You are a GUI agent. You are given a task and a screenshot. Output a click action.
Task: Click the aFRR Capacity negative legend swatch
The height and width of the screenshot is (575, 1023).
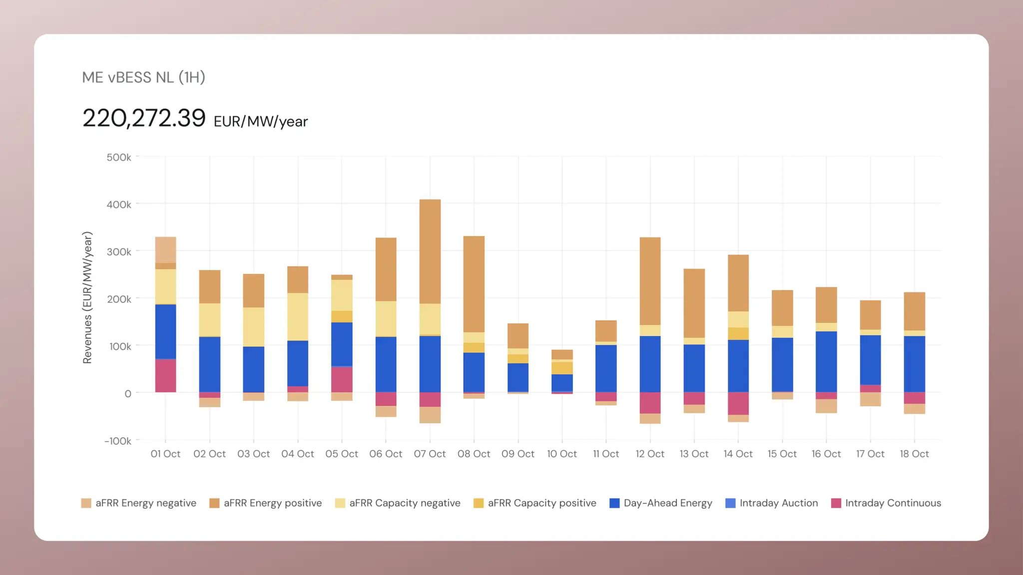340,503
